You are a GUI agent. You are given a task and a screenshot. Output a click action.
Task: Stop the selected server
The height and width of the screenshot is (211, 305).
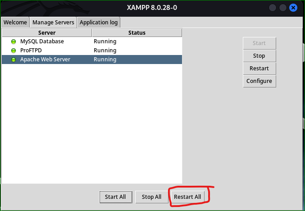click(x=259, y=56)
